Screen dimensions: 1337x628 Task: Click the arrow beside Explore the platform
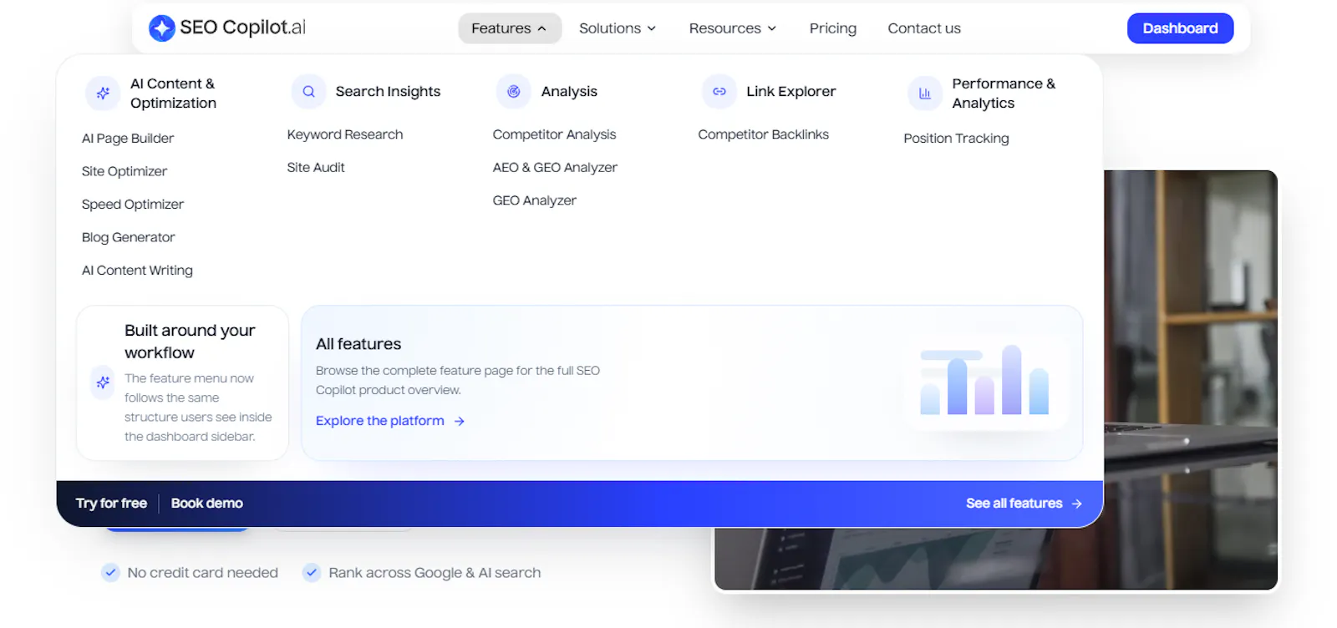pyautogui.click(x=459, y=421)
